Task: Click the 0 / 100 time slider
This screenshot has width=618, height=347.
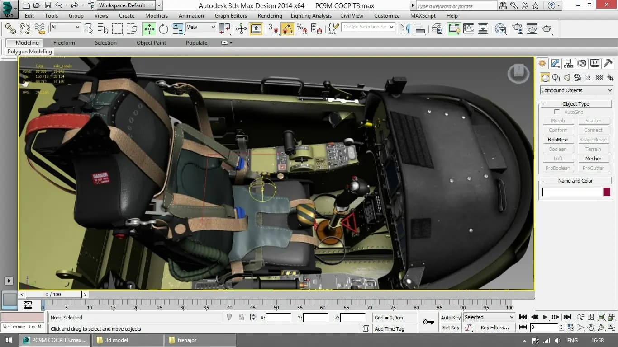Action: click(x=53, y=295)
